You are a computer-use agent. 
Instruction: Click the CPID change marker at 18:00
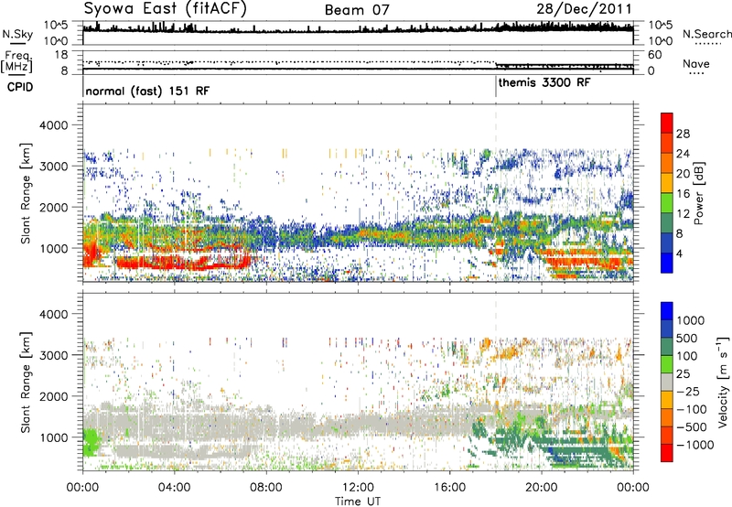(x=496, y=86)
